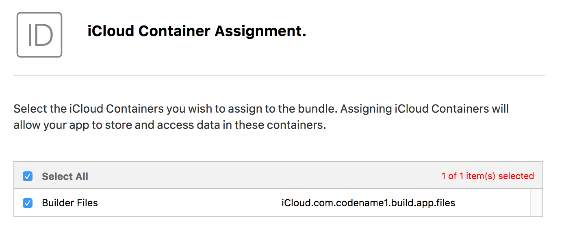This screenshot has width=564, height=235.
Task: Uncheck the Builder Files checkbox
Action: (28, 203)
